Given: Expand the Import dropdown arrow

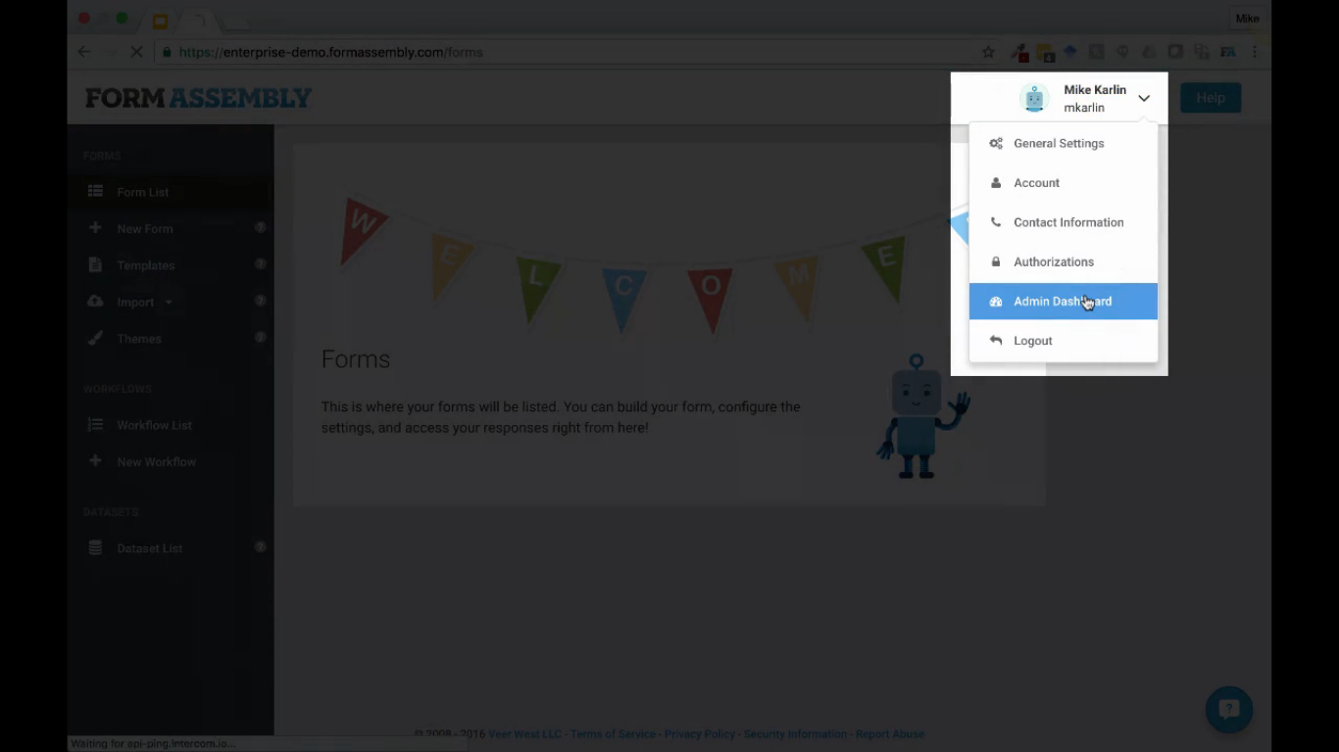Looking at the screenshot, I should click(169, 303).
